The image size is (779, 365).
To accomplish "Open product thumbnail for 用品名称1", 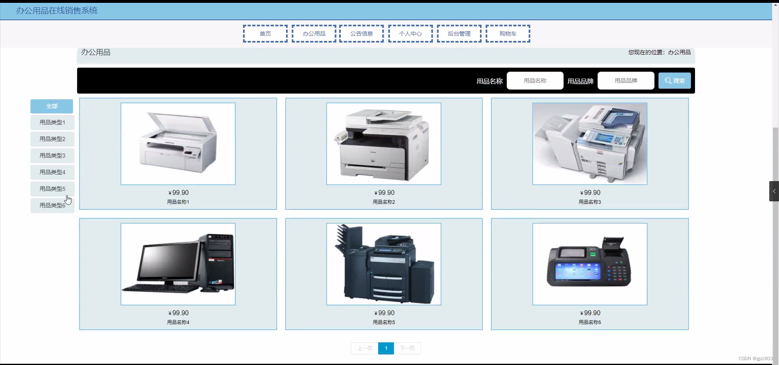I will tap(178, 143).
